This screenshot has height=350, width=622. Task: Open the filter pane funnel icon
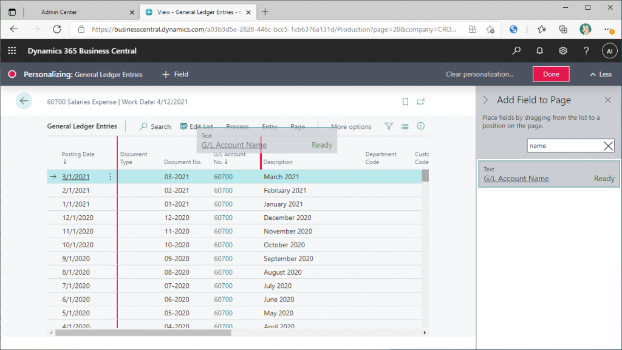tap(389, 126)
